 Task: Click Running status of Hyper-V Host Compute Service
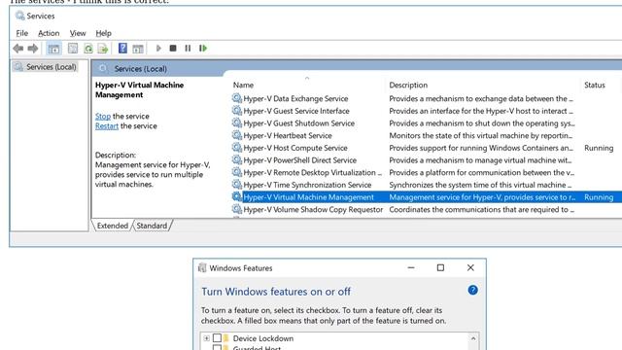click(x=599, y=148)
